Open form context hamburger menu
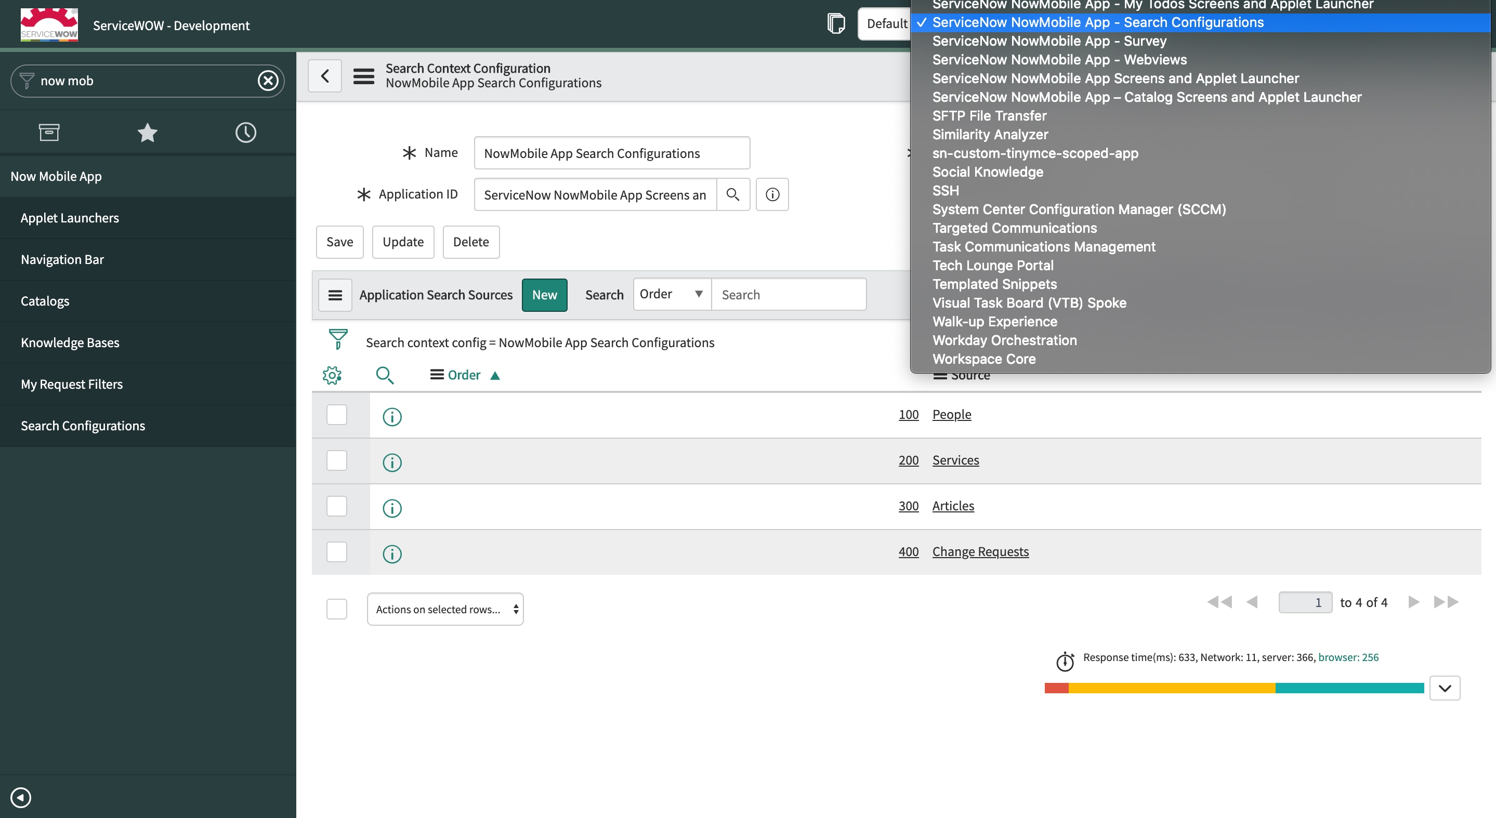Viewport: 1496px width, 818px height. click(363, 76)
